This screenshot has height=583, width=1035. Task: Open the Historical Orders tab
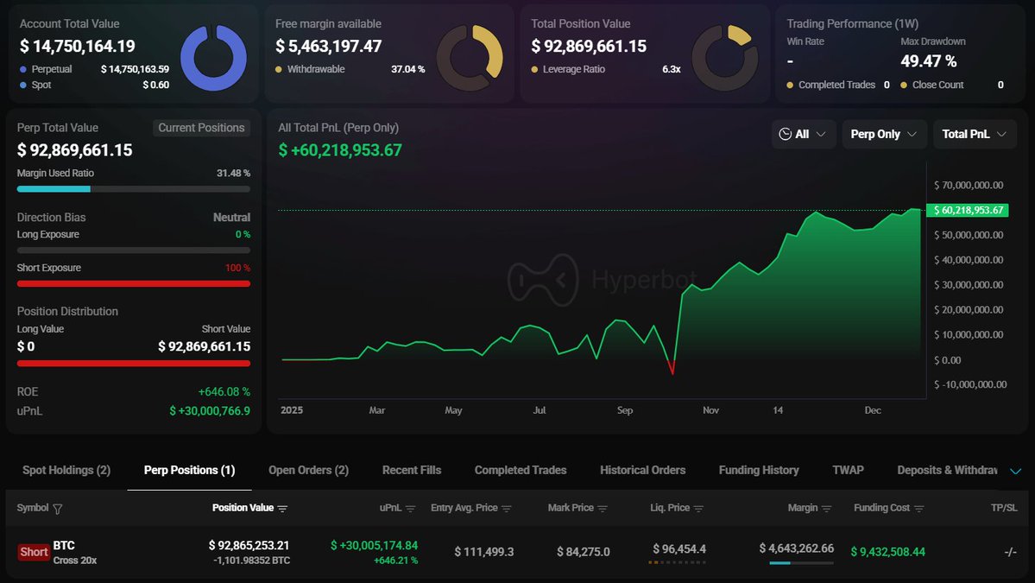642,470
